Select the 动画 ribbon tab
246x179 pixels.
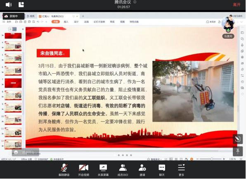86,22
